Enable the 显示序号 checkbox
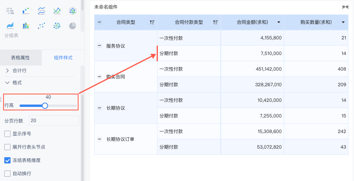 tap(7, 134)
